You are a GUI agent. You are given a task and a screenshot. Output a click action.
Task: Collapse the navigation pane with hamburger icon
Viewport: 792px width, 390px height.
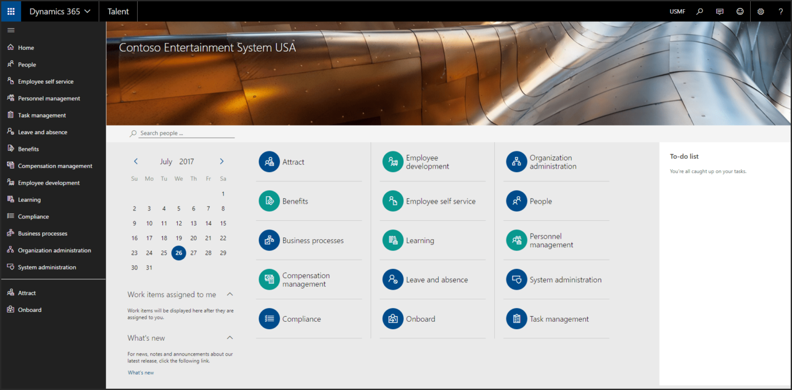pos(11,30)
